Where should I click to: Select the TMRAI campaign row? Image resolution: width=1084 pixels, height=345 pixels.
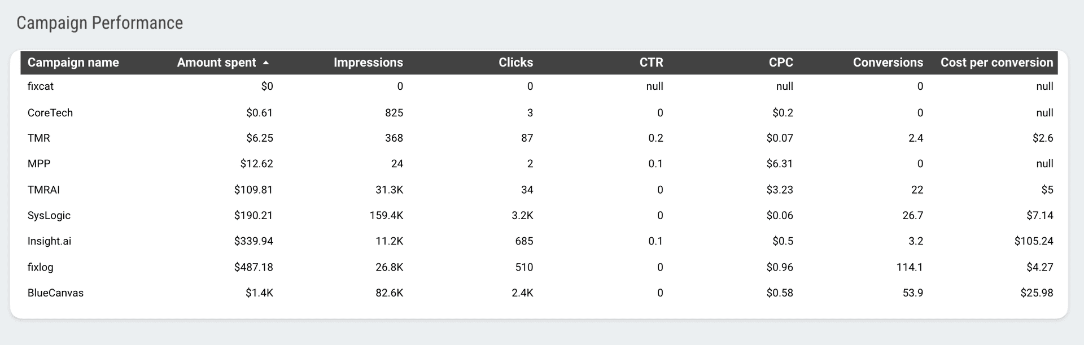[x=44, y=190]
